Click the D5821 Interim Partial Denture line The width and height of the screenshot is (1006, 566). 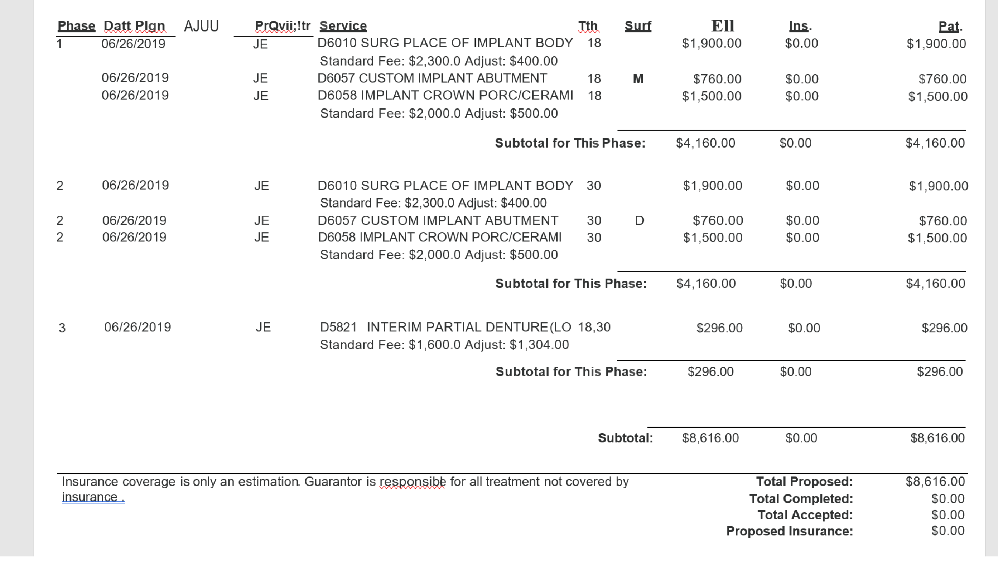[x=445, y=327]
